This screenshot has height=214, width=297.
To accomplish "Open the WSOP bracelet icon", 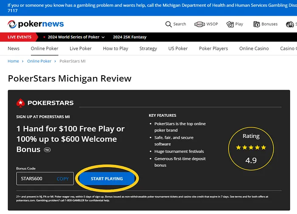I will click(200, 24).
